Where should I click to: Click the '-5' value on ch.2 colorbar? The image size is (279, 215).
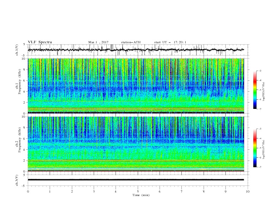coord(260,148)
